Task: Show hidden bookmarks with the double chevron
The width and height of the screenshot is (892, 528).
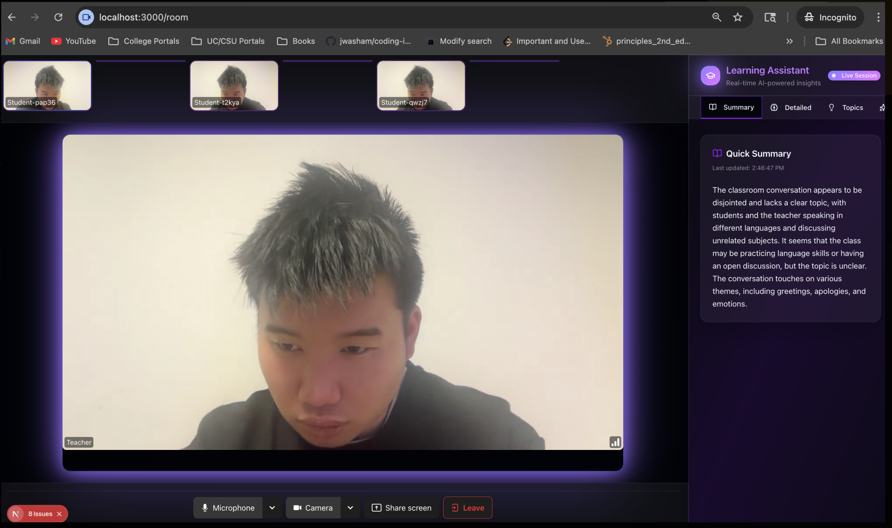Action: [x=789, y=41]
